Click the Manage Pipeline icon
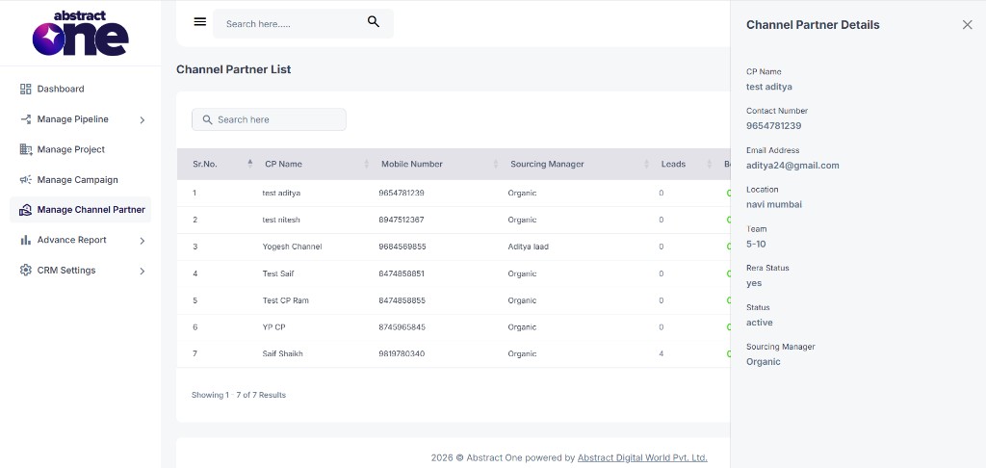Screen dimensions: 986x468 pos(26,118)
